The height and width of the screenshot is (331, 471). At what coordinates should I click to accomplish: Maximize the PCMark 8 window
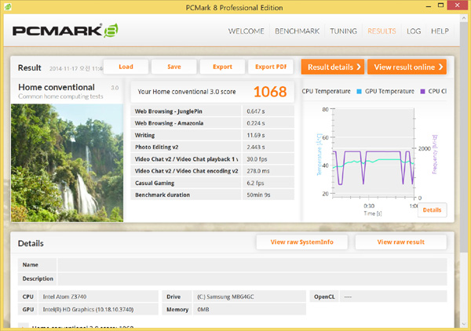(440, 5)
